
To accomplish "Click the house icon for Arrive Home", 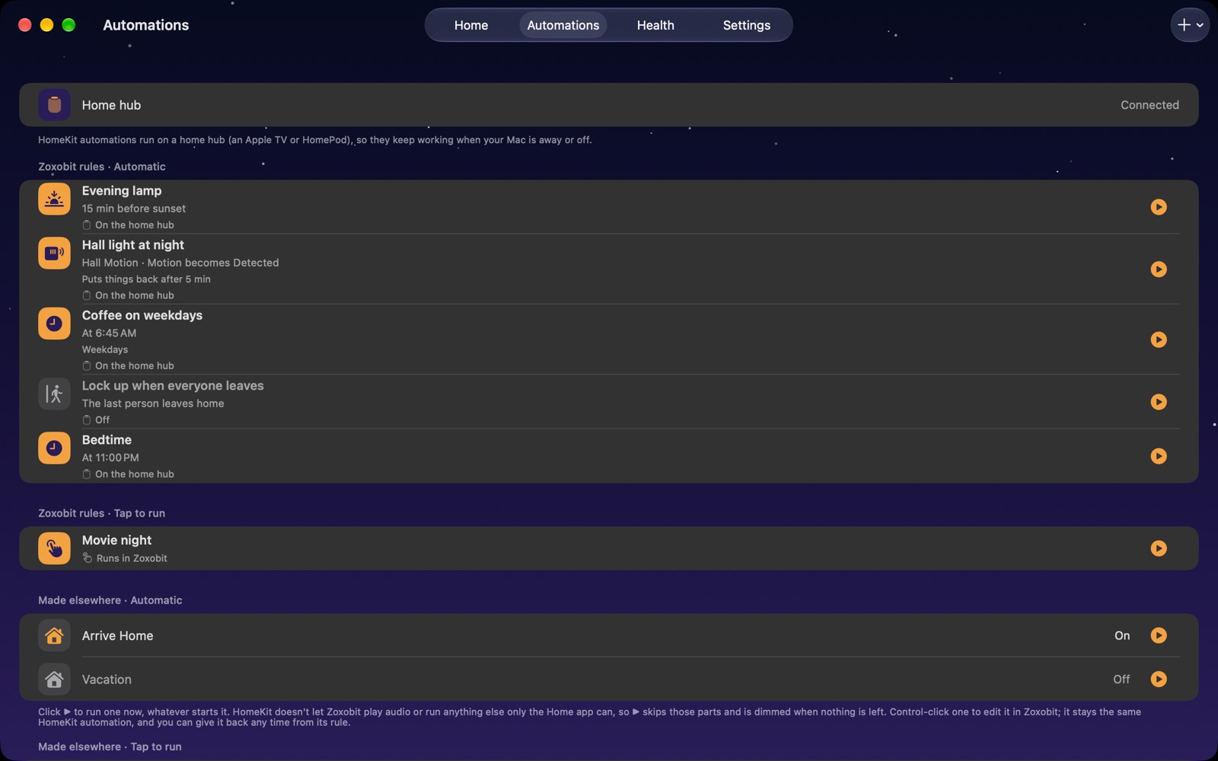I will [x=54, y=635].
